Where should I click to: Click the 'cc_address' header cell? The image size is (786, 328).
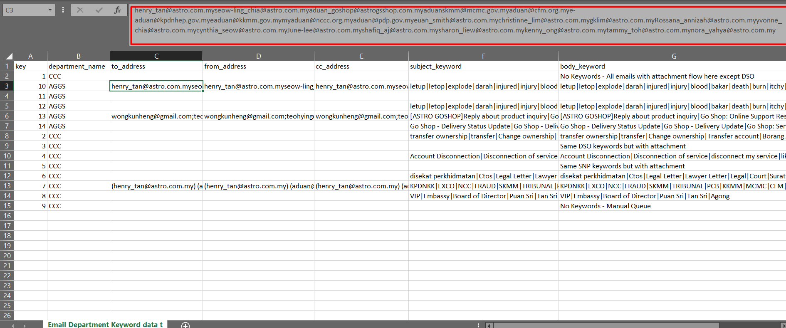[x=361, y=66]
